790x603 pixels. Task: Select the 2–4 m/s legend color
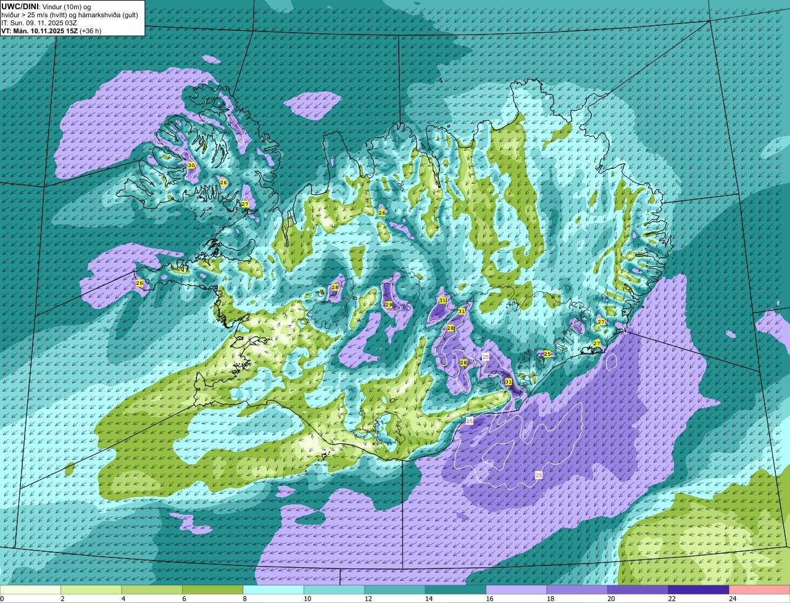tap(91, 590)
